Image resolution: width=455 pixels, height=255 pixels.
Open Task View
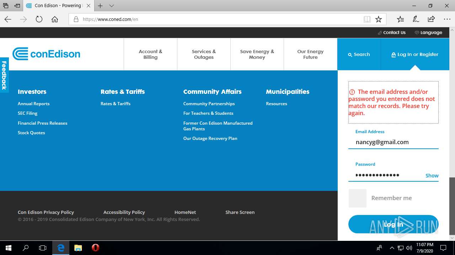tap(43, 248)
